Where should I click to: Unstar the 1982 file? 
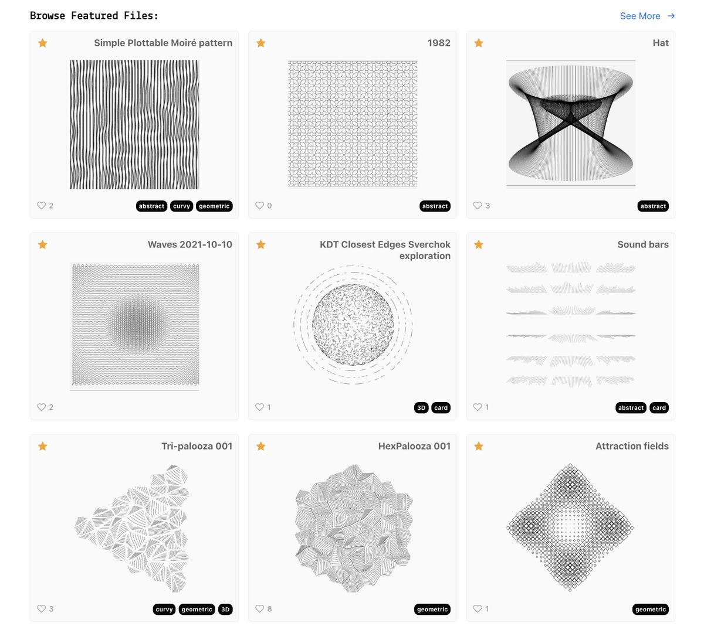coord(260,43)
